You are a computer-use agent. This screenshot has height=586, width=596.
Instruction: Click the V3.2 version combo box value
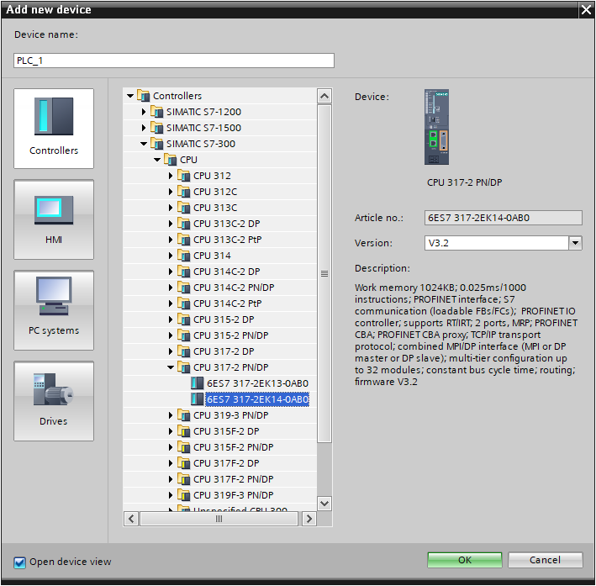tap(497, 243)
